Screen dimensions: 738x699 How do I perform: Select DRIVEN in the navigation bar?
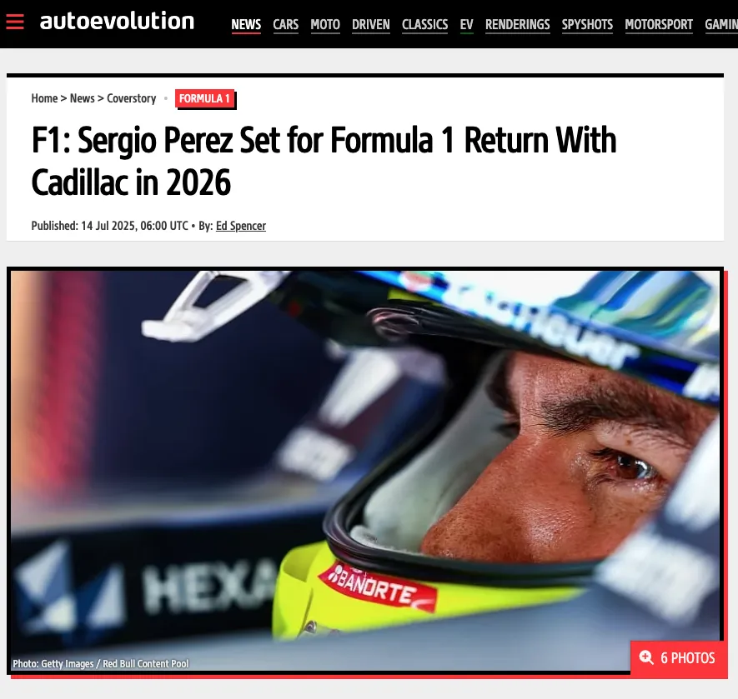tap(371, 24)
